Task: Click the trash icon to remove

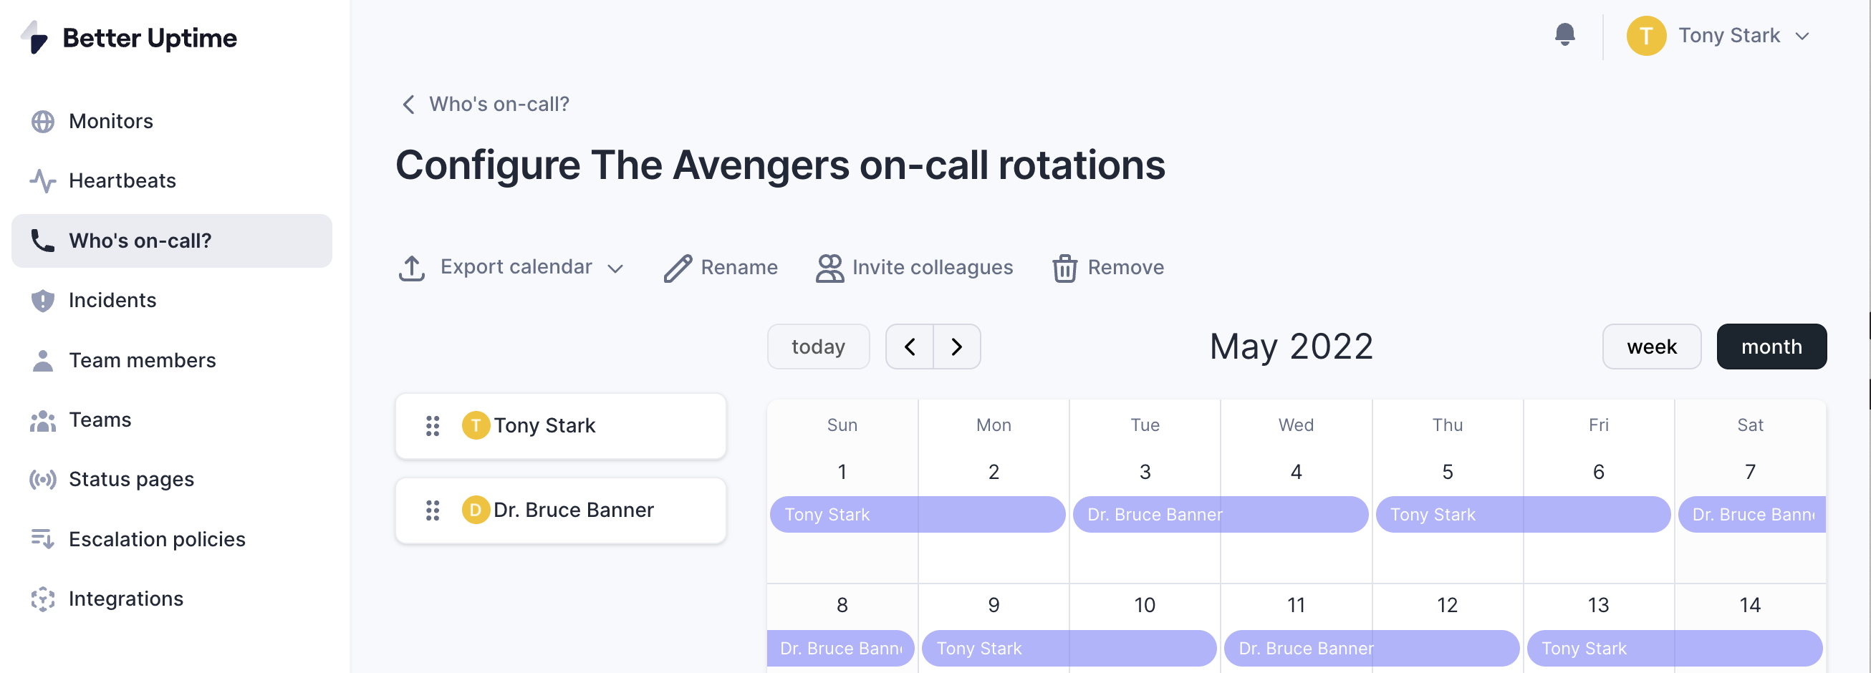Action: 1064,268
